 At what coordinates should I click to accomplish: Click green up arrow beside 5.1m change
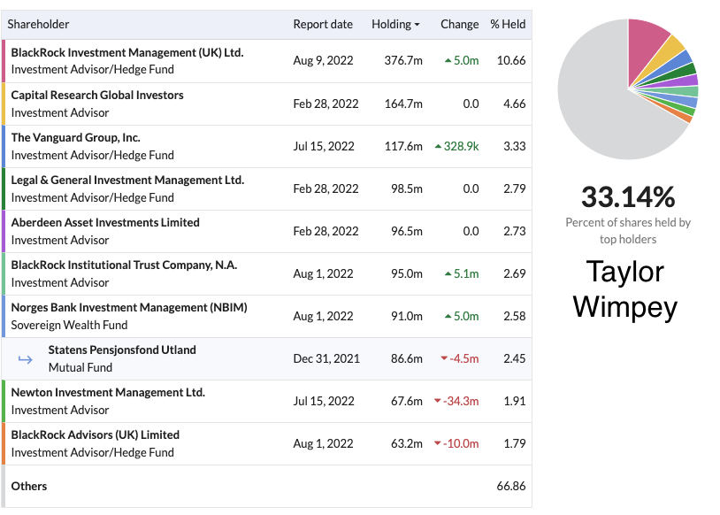pyautogui.click(x=448, y=273)
